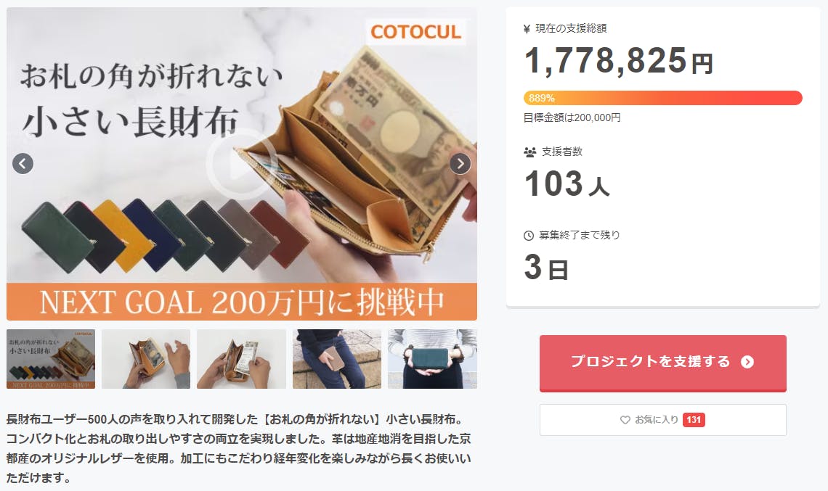Click the heart icon beside お気に入り
This screenshot has height=491, width=828.
625,420
